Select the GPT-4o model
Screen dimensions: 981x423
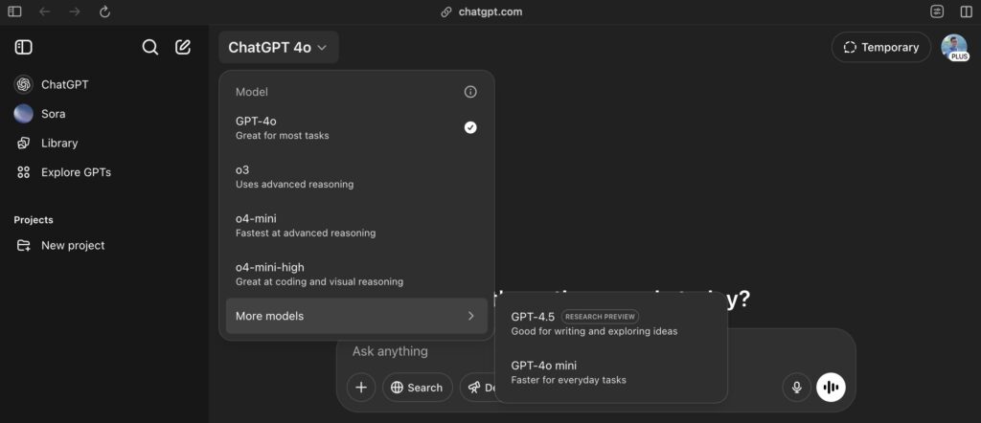tap(356, 127)
